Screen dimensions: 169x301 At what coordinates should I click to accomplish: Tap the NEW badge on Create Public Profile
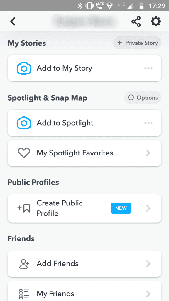coord(121,208)
